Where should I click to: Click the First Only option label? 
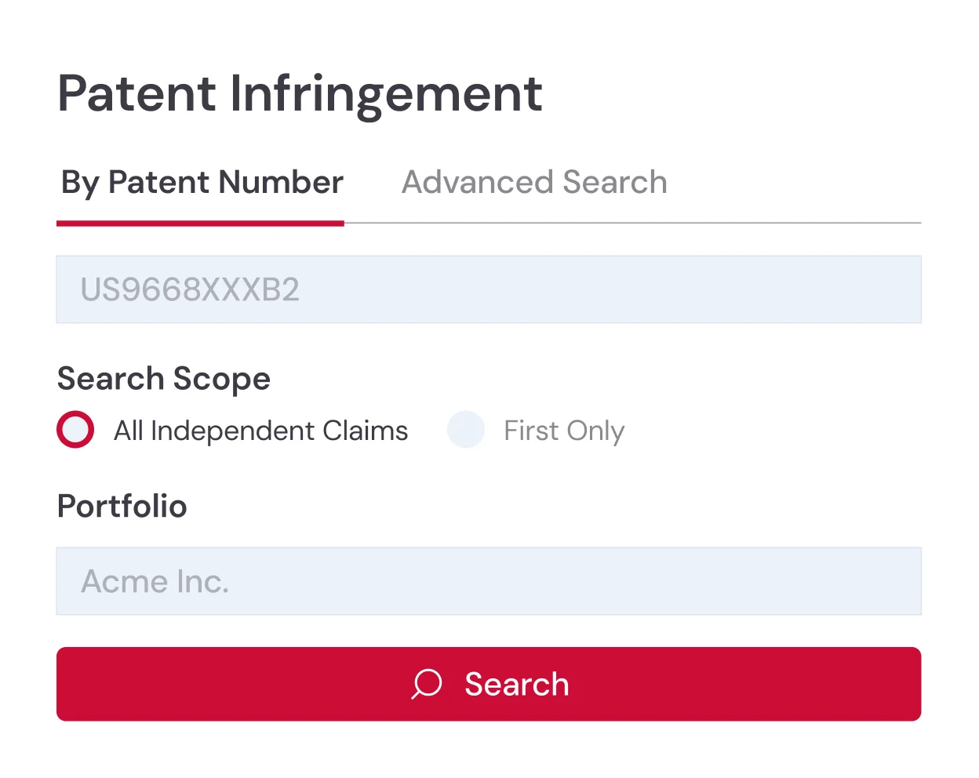point(564,431)
